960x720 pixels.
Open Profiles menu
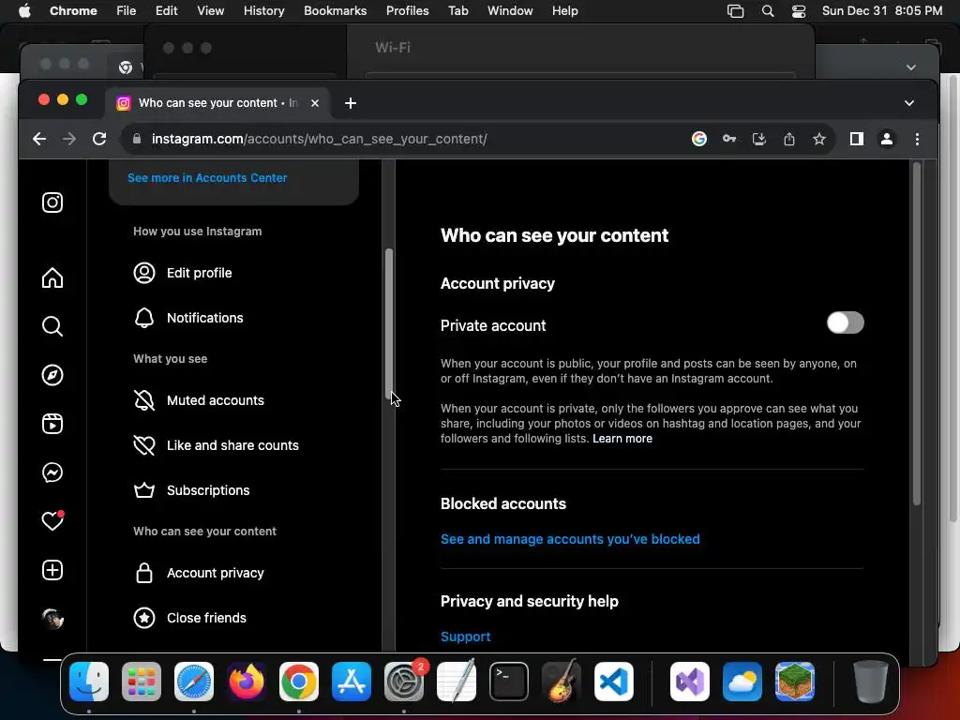point(407,10)
